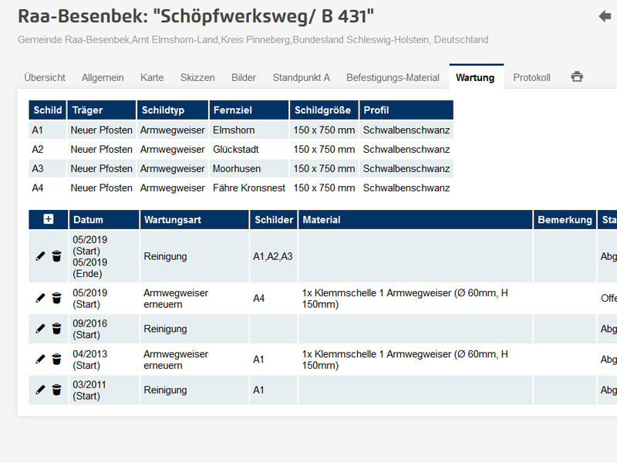Edit the 03/2011 Reinigung entry
The height and width of the screenshot is (463, 617).
(40, 390)
